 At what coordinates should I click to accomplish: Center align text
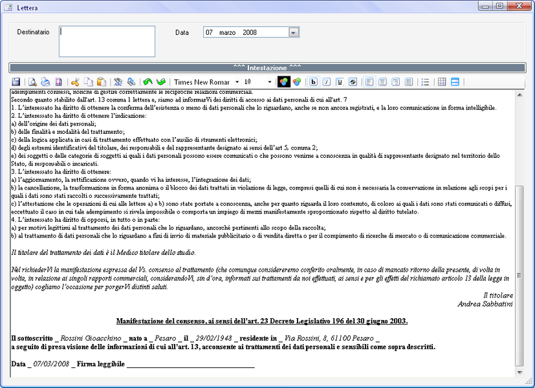[x=382, y=82]
